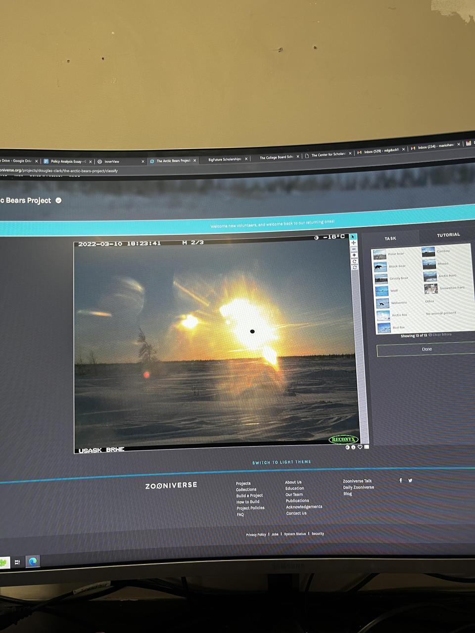The image size is (475, 633).
Task: Open Microsoft Edge from the taskbar
Action: pyautogui.click(x=33, y=562)
